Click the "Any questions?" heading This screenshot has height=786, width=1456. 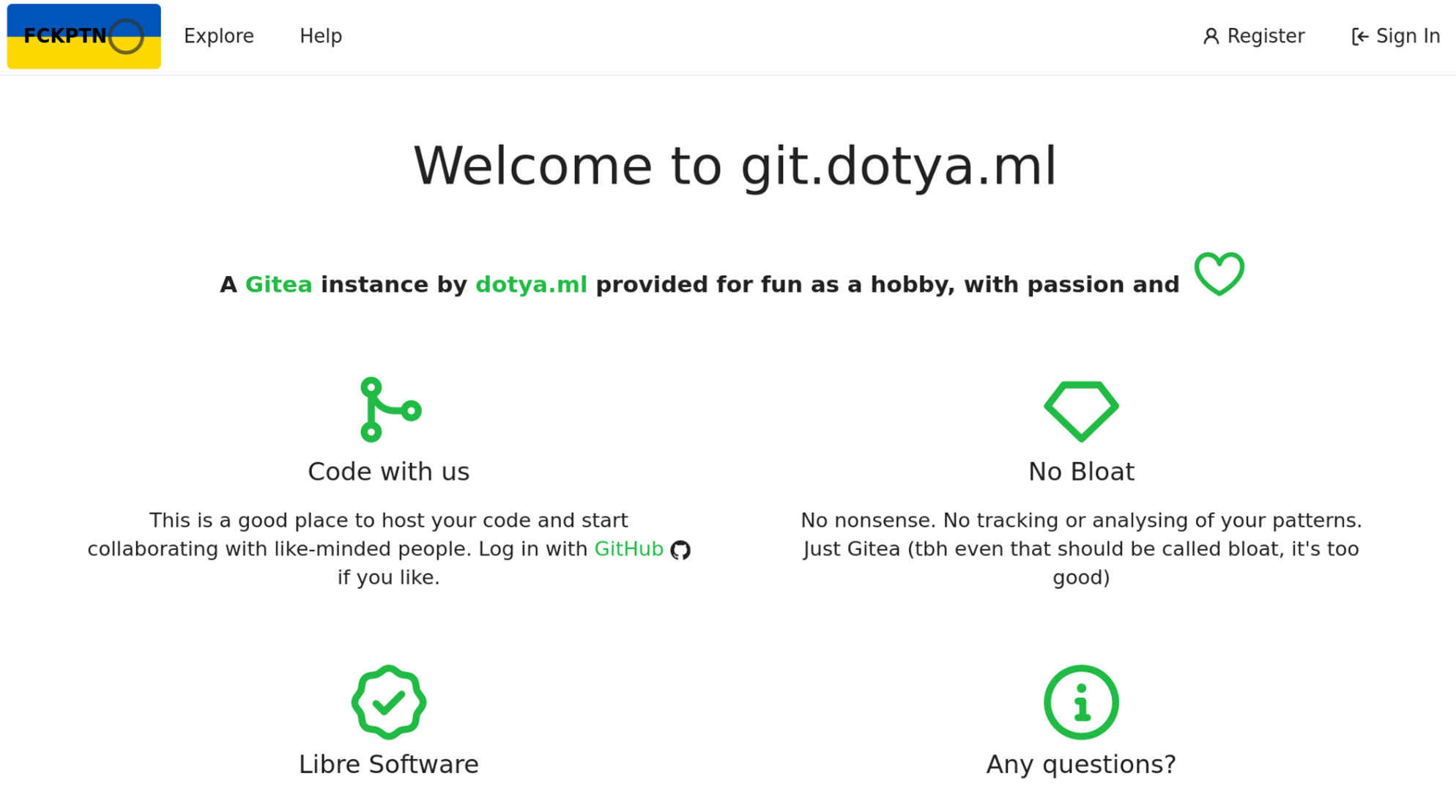(x=1081, y=764)
